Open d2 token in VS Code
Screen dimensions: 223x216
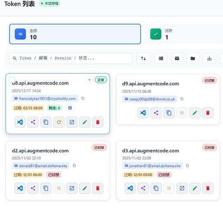click(20, 188)
